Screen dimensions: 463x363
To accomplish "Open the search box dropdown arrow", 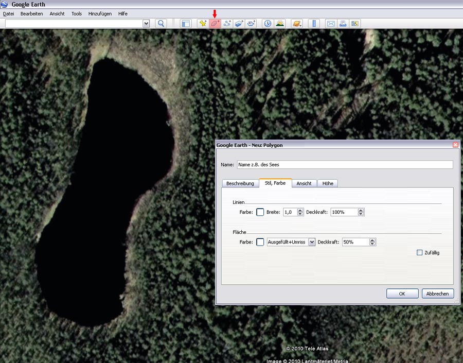I will tap(146, 23).
